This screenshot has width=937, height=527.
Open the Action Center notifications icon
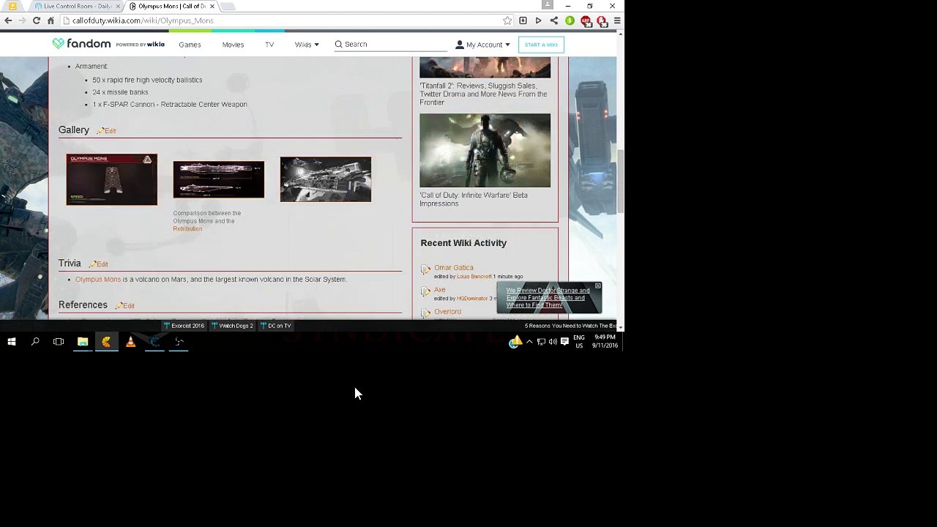pyautogui.click(x=564, y=341)
